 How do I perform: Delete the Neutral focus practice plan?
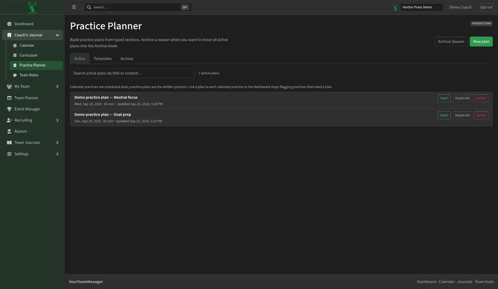tap(481, 98)
